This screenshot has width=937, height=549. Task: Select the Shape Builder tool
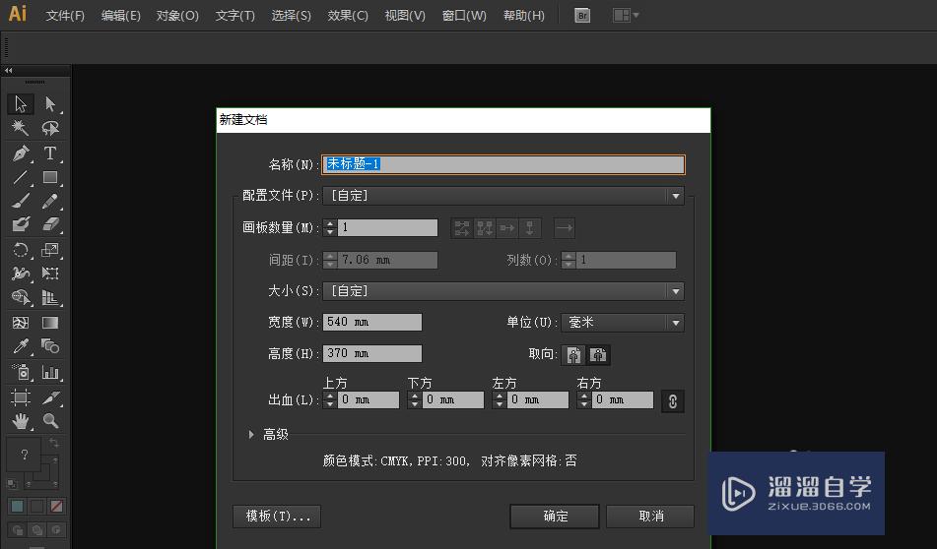tap(21, 297)
